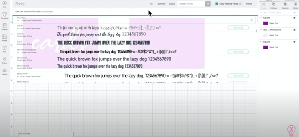Click the Text - Affirmations layer name
The width and height of the screenshot is (299, 137).
tap(272, 30)
